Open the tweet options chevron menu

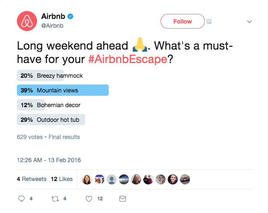[249, 21]
